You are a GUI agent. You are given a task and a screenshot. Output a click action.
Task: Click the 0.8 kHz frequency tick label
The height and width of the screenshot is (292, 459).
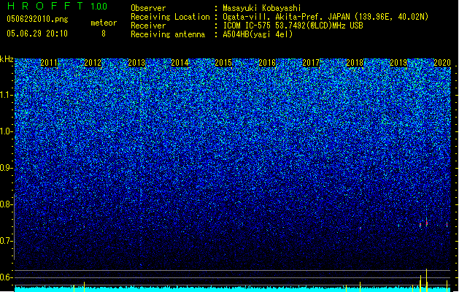[x=7, y=204]
